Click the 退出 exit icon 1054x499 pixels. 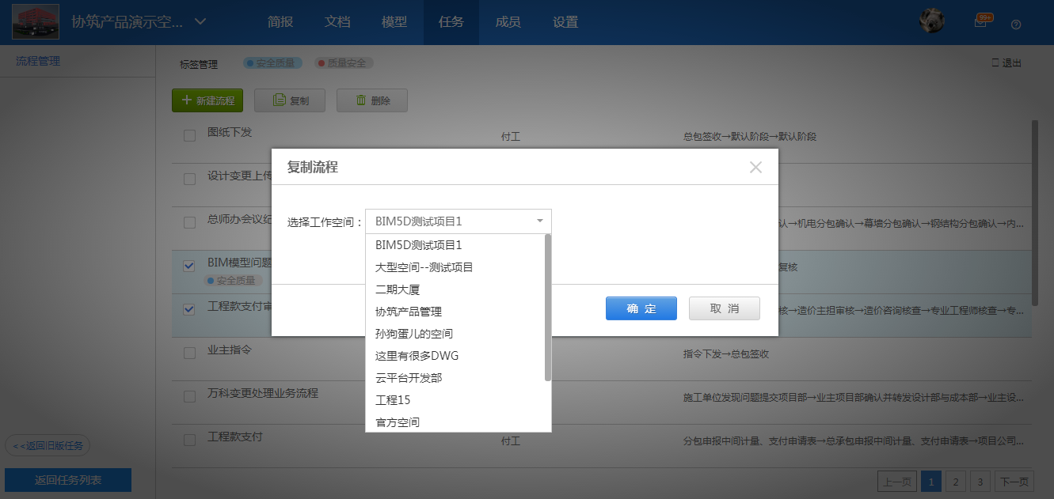(x=1006, y=63)
